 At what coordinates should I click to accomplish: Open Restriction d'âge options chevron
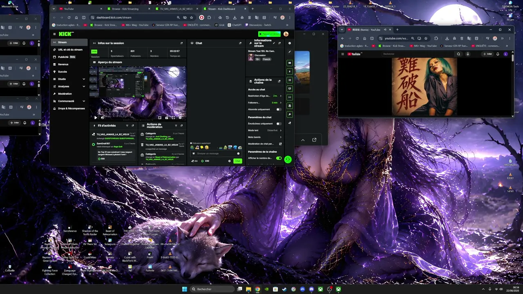[x=280, y=96]
